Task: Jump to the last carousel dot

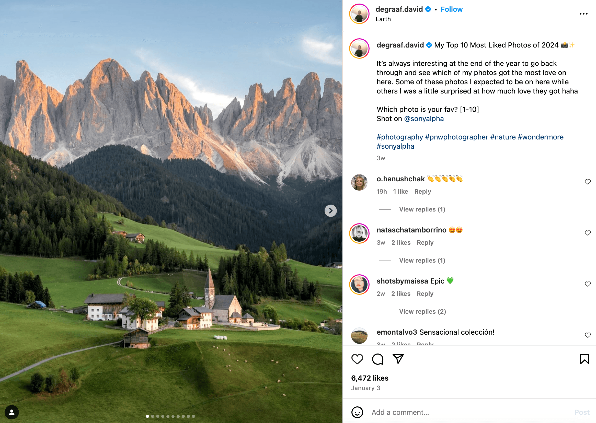Action: 193,416
